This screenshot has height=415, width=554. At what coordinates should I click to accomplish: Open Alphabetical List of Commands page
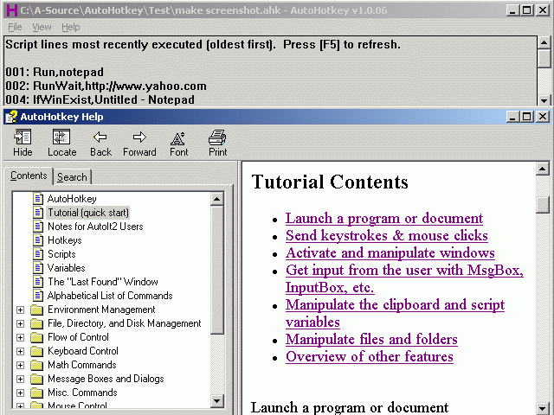coord(109,296)
